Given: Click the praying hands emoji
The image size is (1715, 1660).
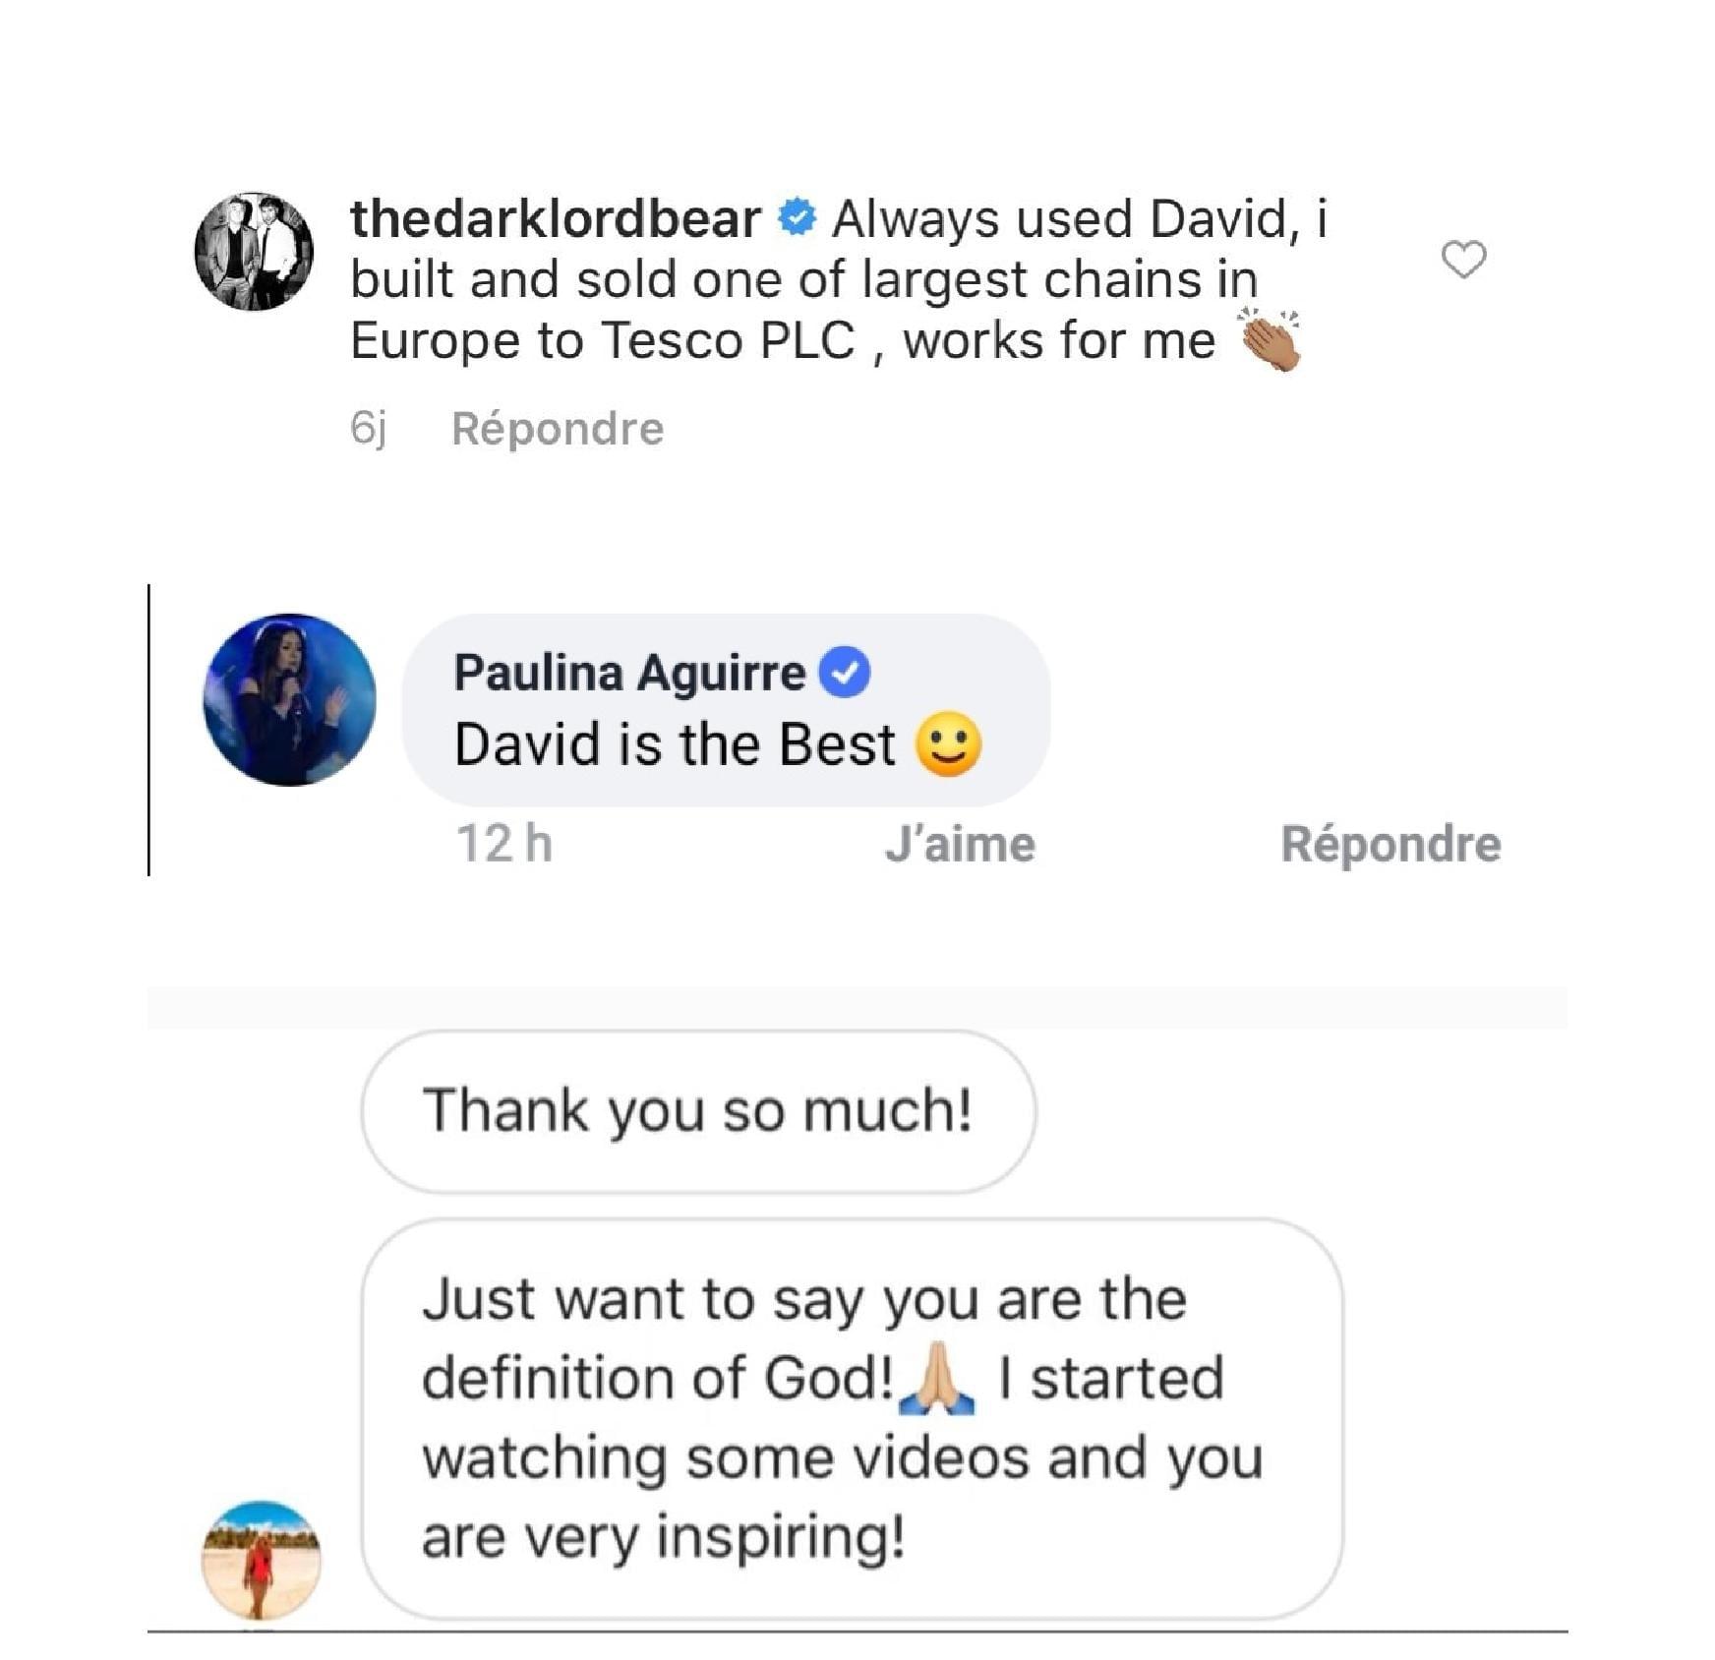Looking at the screenshot, I should (x=937, y=1377).
